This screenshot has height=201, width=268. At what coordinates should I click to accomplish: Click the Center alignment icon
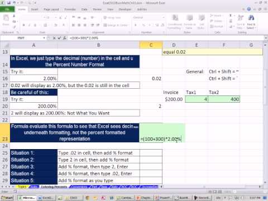pos(79,25)
